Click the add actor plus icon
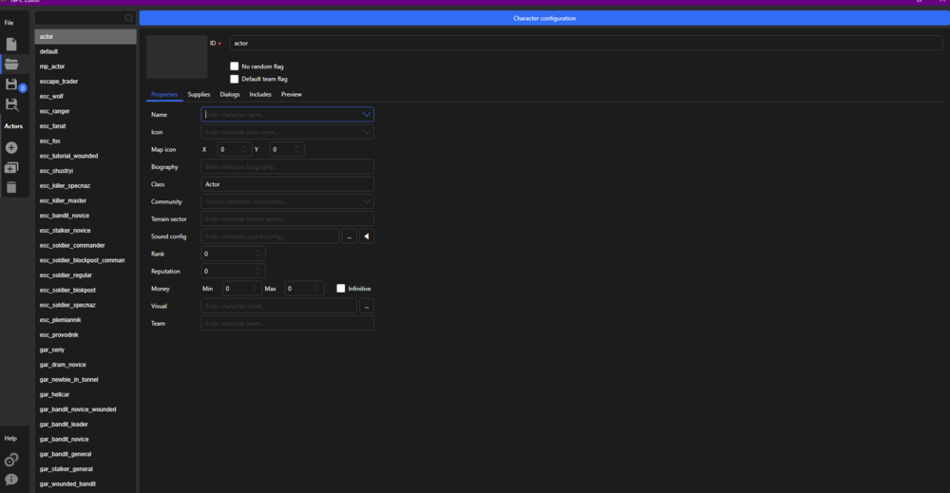 point(11,148)
